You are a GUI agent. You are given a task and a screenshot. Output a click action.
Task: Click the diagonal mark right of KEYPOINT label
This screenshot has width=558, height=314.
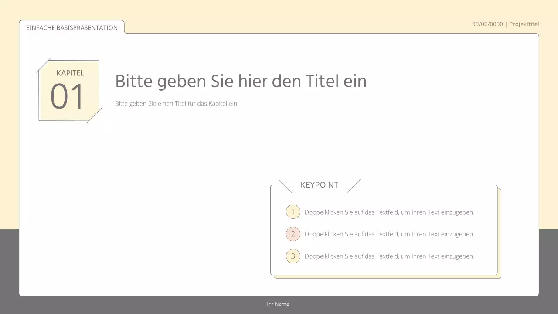[354, 185]
